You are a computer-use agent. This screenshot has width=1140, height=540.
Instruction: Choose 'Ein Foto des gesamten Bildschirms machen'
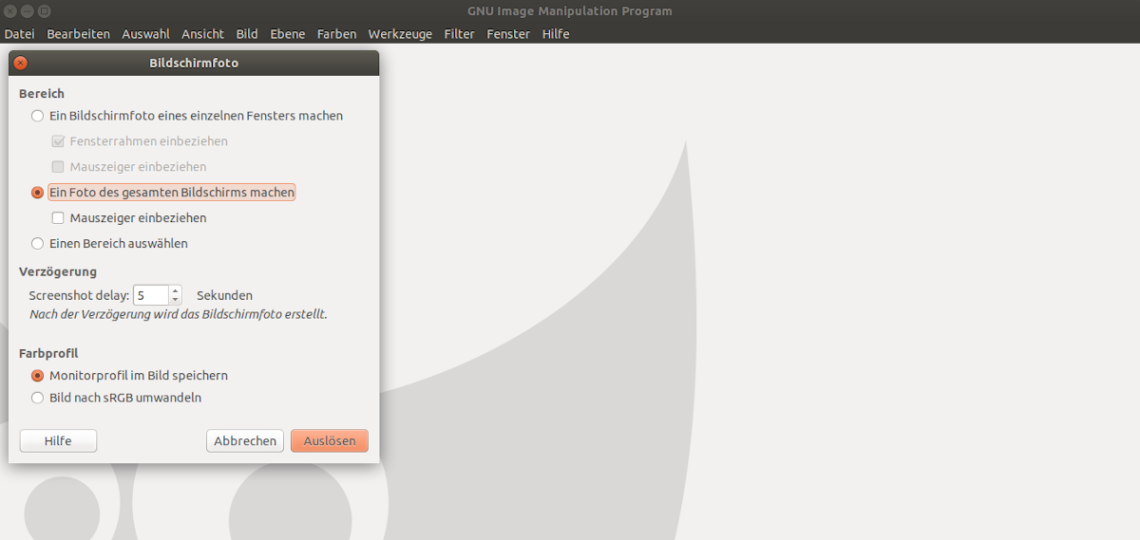(38, 193)
